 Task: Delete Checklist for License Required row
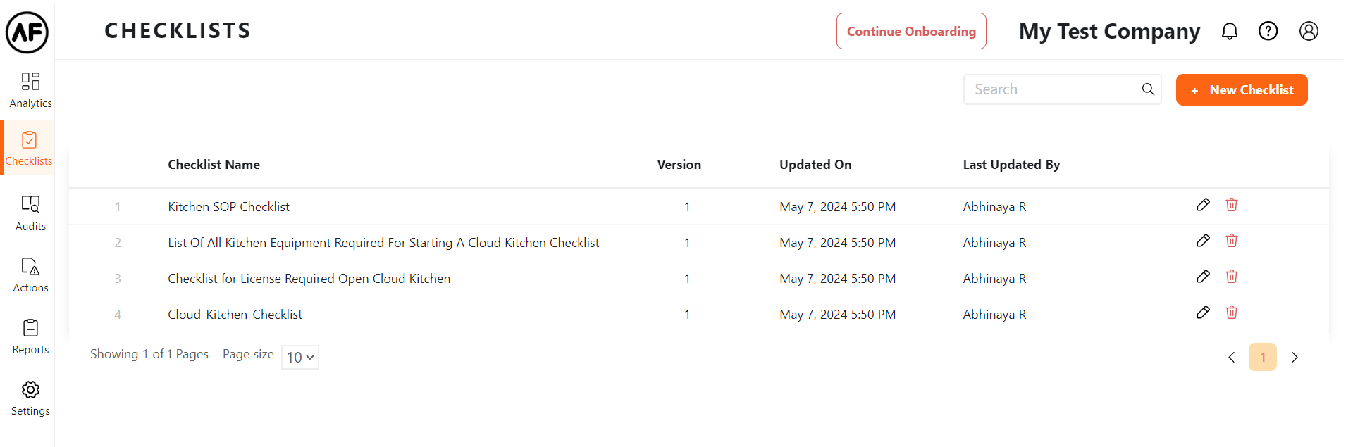coord(1231,277)
